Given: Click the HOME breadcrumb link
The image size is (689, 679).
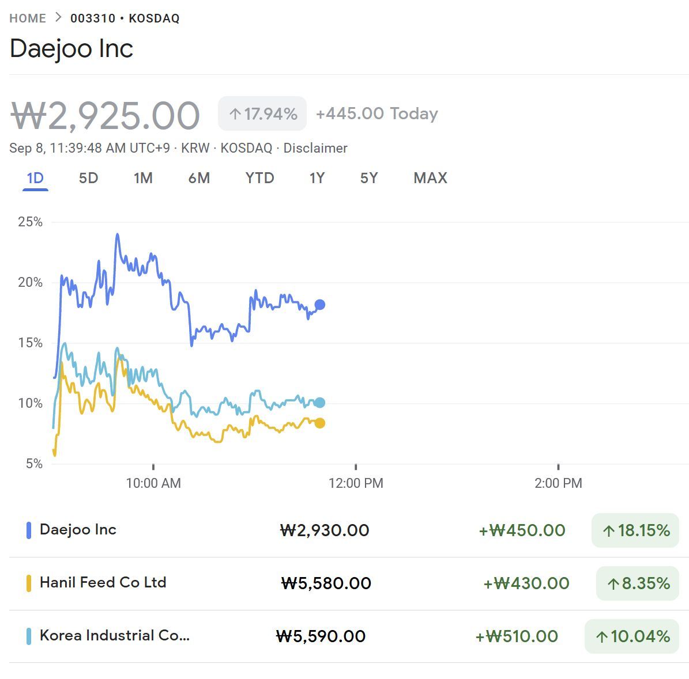Looking at the screenshot, I should [x=28, y=18].
